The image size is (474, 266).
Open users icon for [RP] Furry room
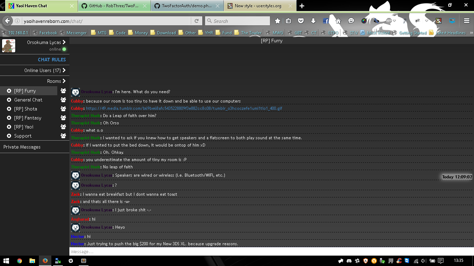(63, 91)
